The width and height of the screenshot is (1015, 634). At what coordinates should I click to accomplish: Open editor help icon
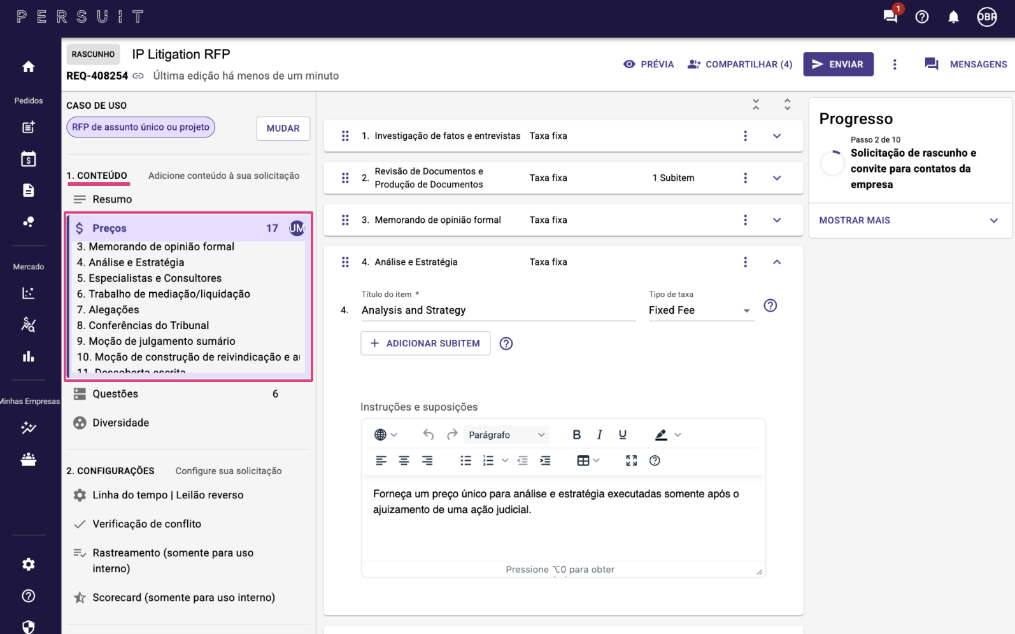pos(655,461)
